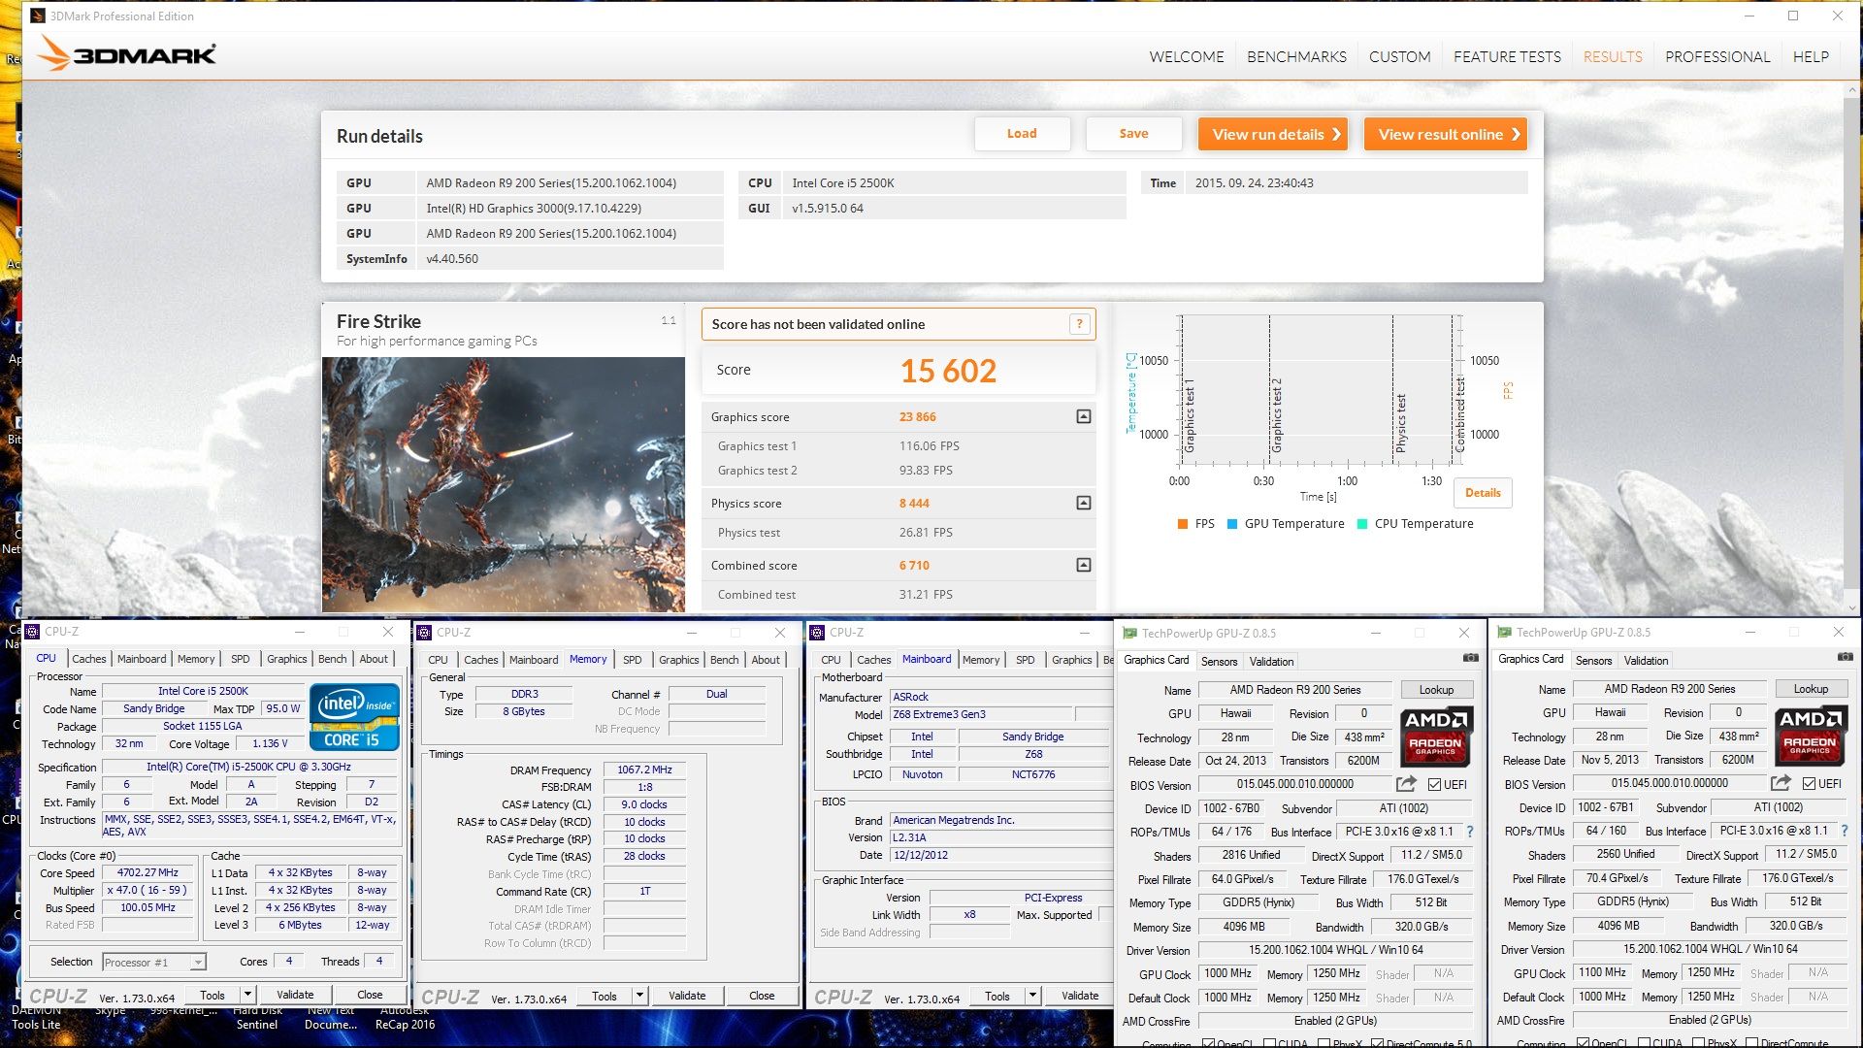Image resolution: width=1863 pixels, height=1048 pixels.
Task: Toggle the OpenCL checkbox in left GPU-Z
Action: point(1208,1043)
